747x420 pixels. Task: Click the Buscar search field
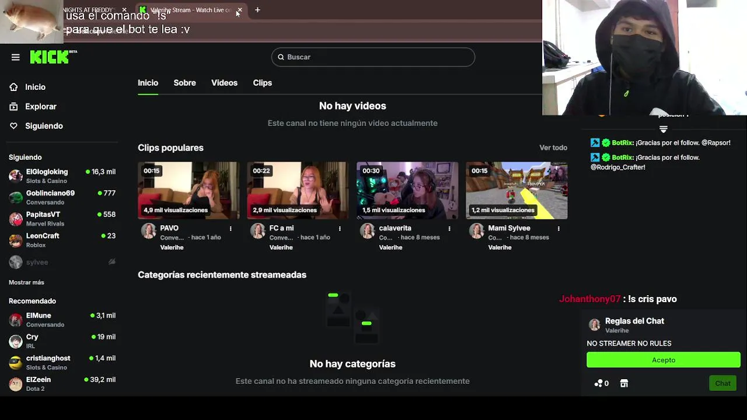(x=373, y=57)
